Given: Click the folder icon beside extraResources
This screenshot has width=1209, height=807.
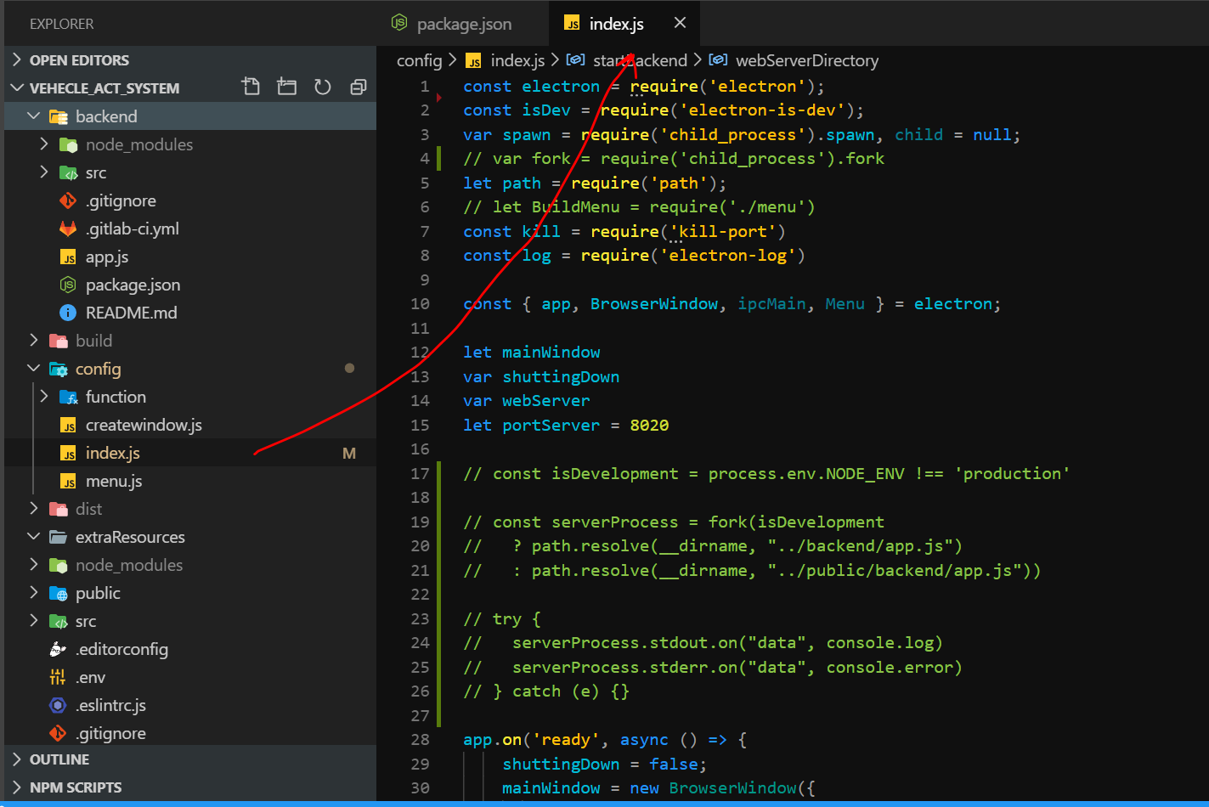Looking at the screenshot, I should [58, 537].
